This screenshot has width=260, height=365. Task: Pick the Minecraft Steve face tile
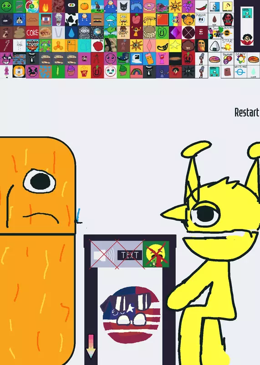(46, 20)
